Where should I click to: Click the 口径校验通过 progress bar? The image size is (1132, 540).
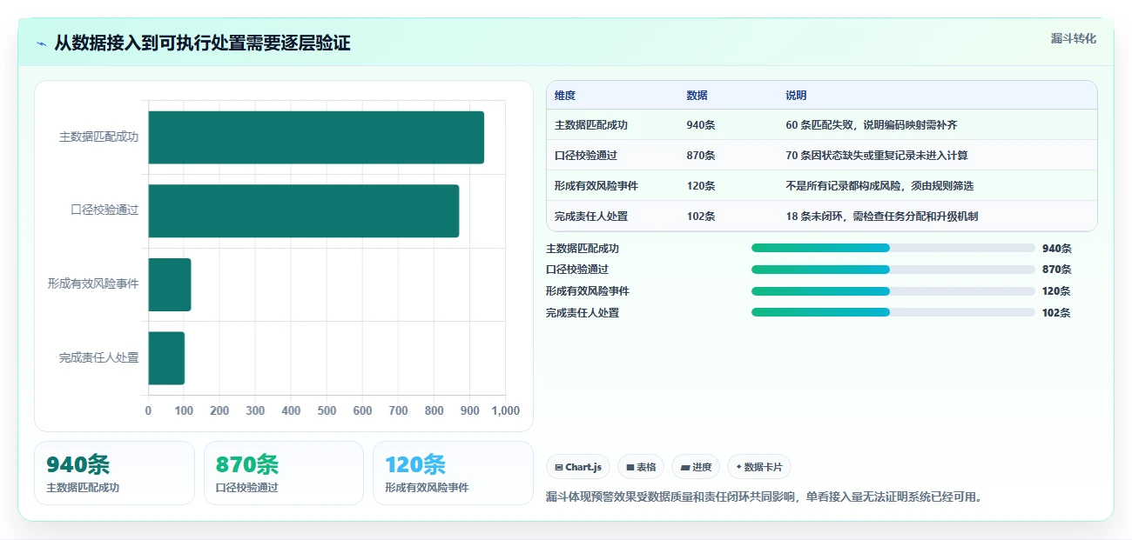click(893, 270)
